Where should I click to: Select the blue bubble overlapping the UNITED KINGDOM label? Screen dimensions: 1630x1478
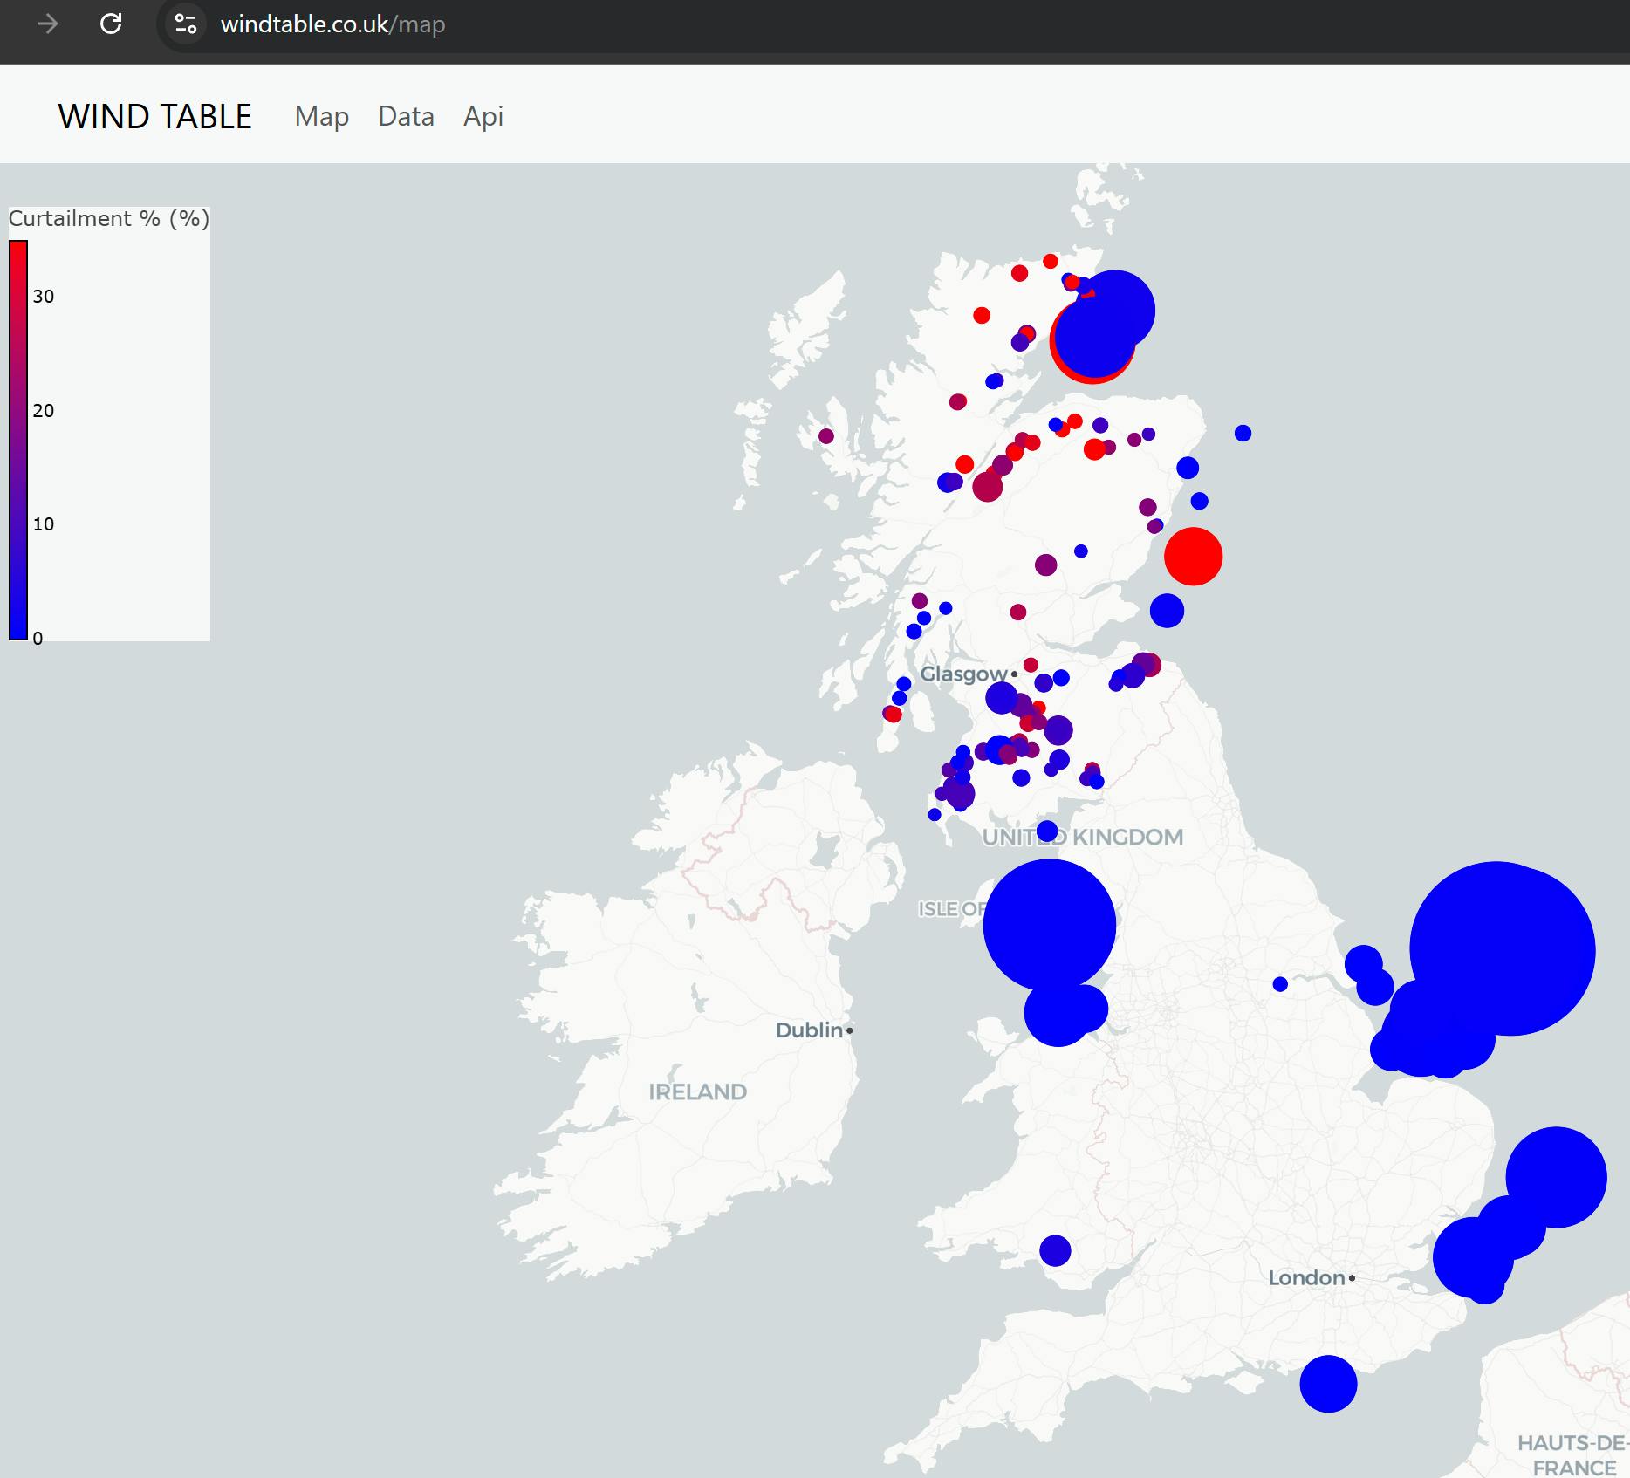(1047, 831)
